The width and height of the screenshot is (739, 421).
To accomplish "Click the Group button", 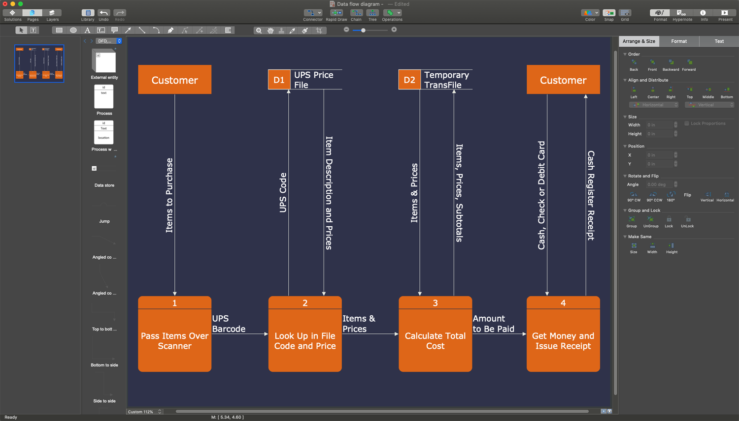I will pos(632,221).
